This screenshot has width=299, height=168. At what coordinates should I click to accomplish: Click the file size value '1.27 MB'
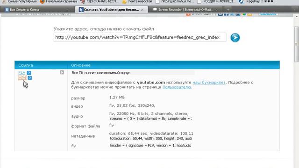[117, 98]
